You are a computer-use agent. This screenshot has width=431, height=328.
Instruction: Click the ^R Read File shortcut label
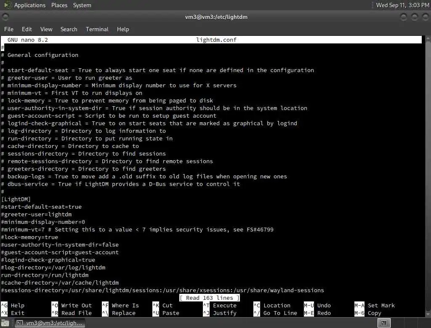(72, 313)
